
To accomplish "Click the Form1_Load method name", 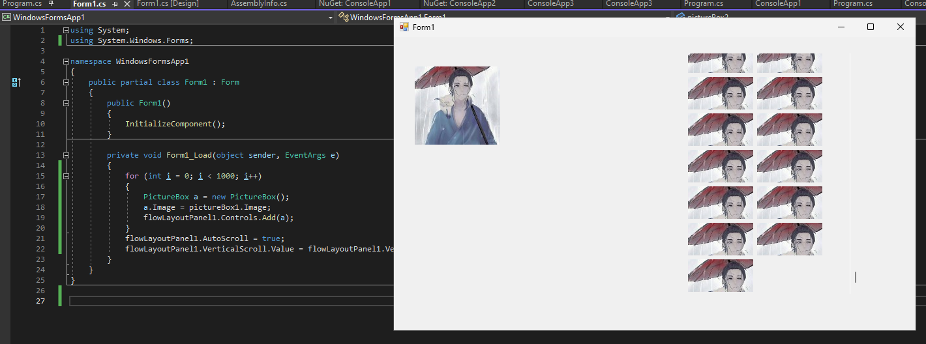I will click(189, 155).
